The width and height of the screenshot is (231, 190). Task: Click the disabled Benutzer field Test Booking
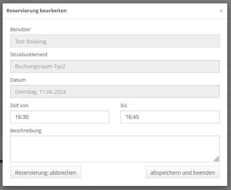(x=115, y=41)
